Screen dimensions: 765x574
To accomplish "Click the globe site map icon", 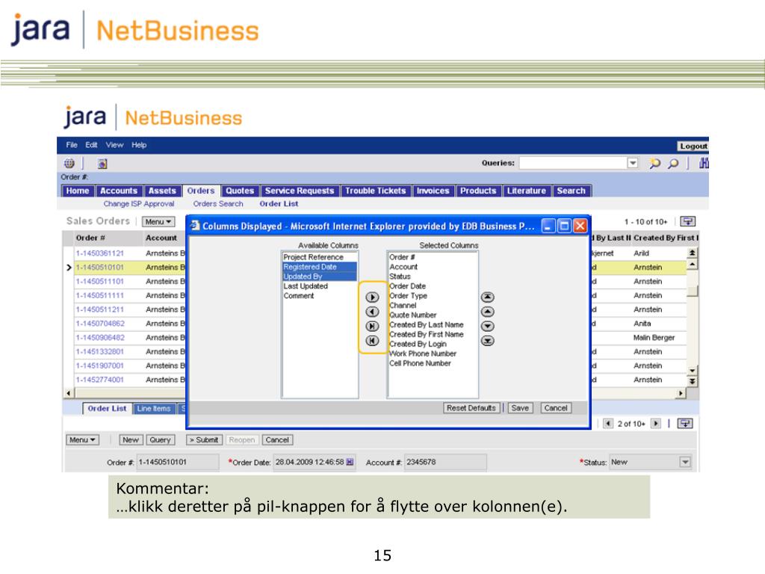I will (69, 163).
